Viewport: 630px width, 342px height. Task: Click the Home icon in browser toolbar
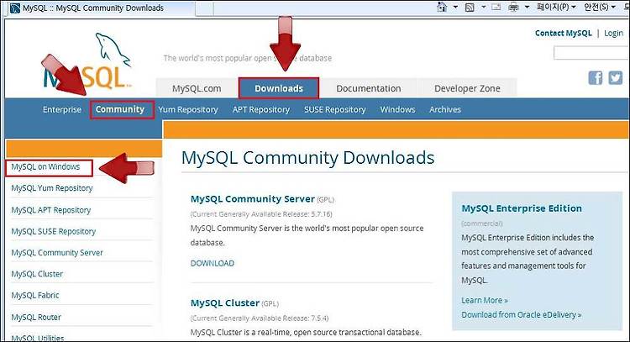pyautogui.click(x=442, y=7)
